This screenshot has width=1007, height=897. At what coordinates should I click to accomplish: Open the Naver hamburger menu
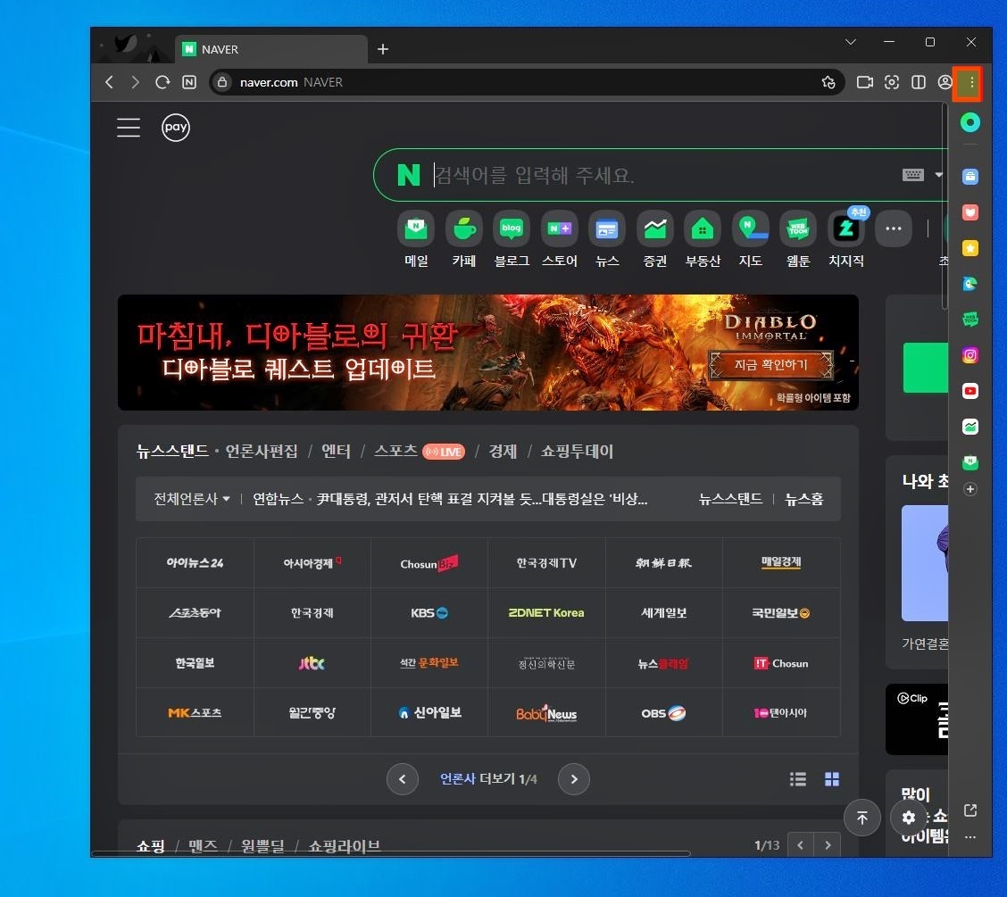(129, 127)
